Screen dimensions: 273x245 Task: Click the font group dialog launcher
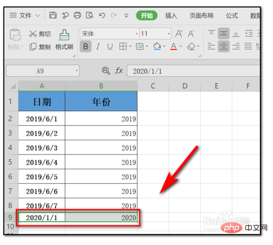[x=199, y=56]
